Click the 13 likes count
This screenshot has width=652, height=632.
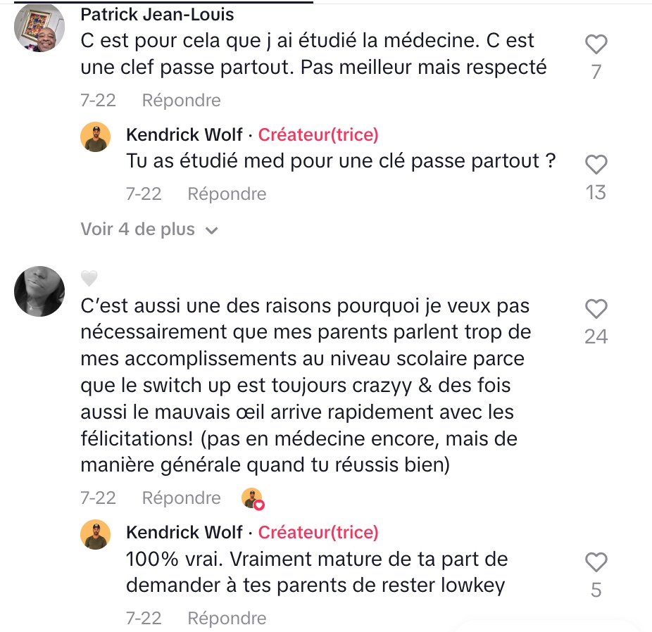pos(596,192)
